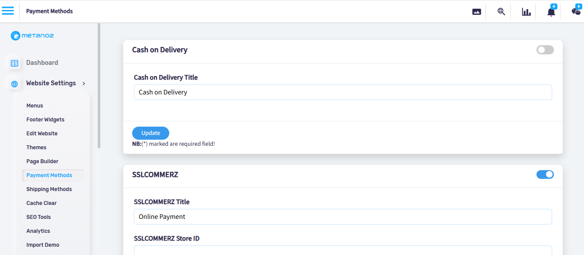The width and height of the screenshot is (584, 255).
Task: Focus the SSLCOMMERZ Title input field
Action: tap(343, 217)
